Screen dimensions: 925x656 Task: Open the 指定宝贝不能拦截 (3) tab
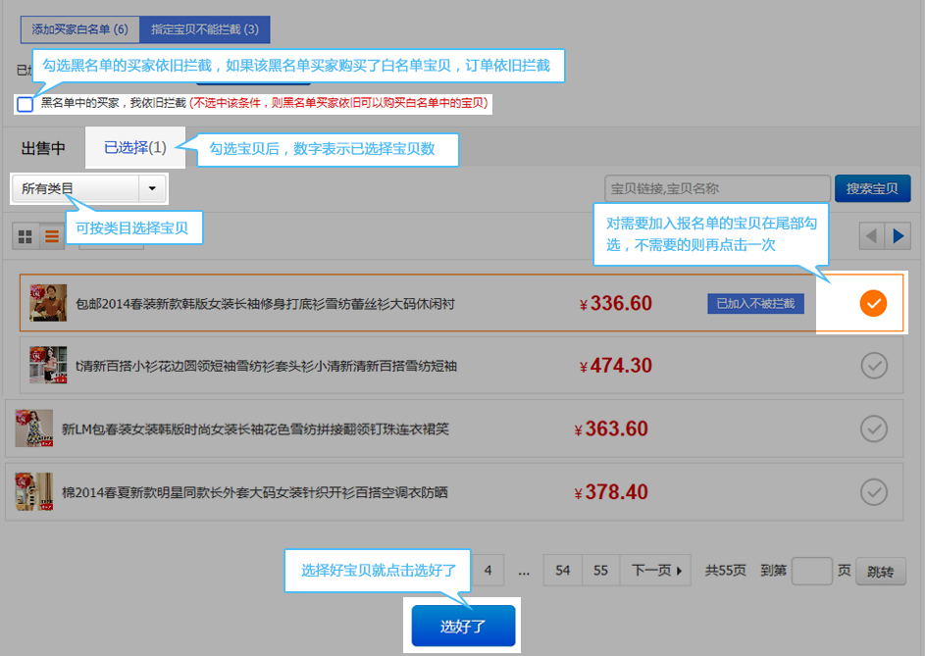205,29
